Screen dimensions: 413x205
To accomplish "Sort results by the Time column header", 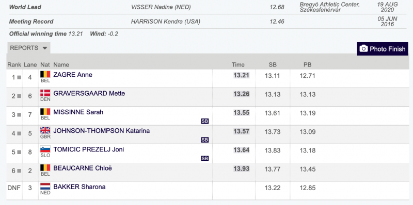I will tap(238, 65).
